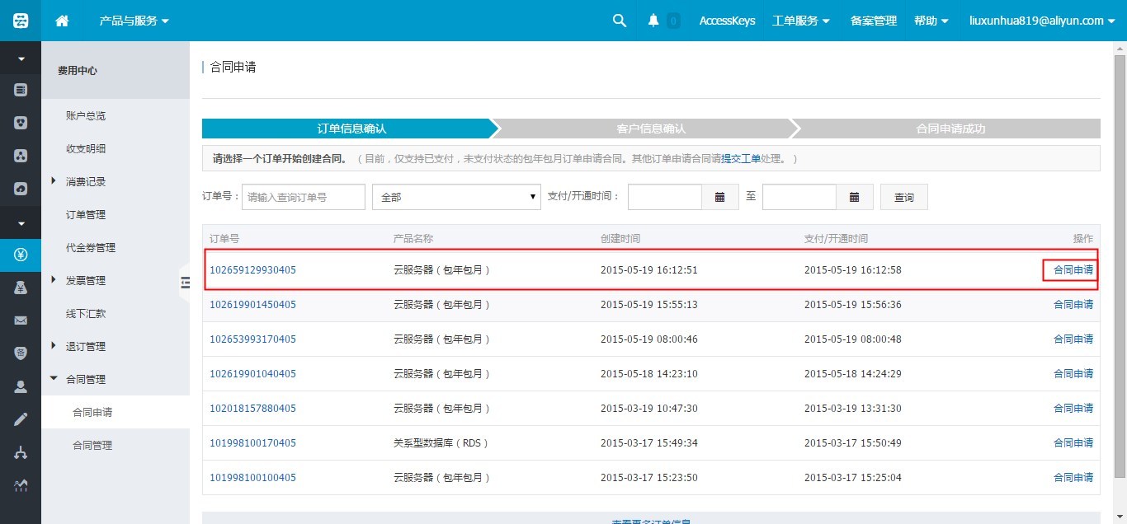Click 合同申请 link for order 102659129930405
Viewport: 1127px width, 524px height.
point(1073,269)
